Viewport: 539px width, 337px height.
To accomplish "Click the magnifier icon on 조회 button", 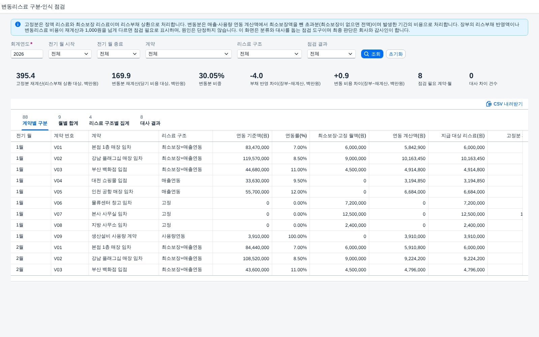I will click(367, 54).
